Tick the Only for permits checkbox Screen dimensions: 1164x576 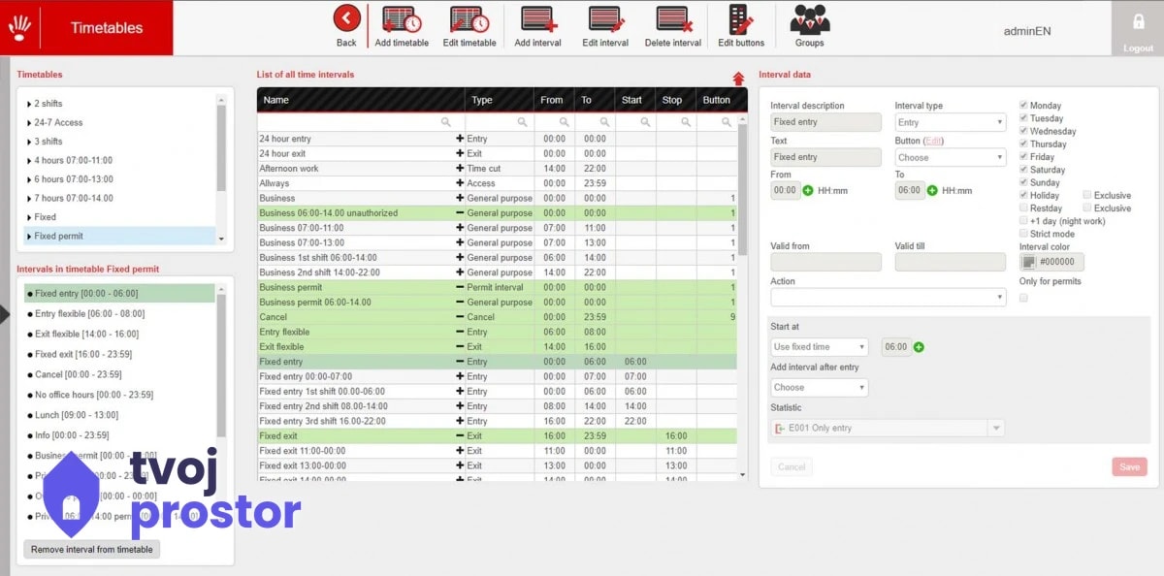(x=1023, y=298)
